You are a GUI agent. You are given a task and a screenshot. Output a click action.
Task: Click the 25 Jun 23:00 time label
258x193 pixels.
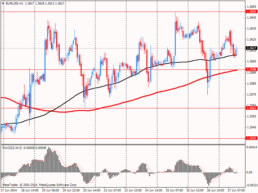195,190
